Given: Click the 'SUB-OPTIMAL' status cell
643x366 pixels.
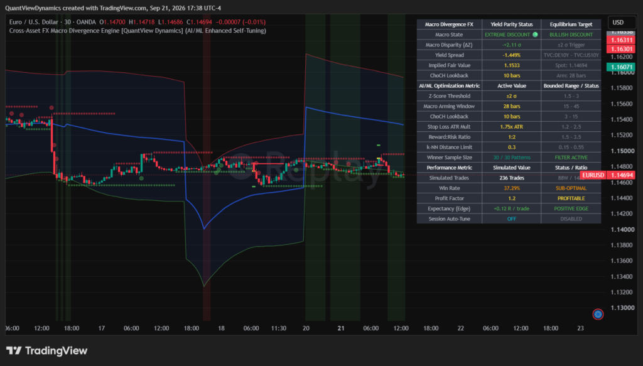Looking at the screenshot, I should tap(571, 188).
